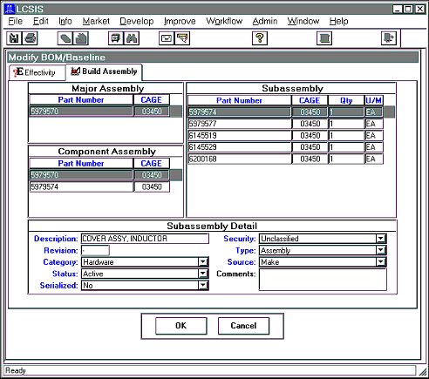The height and width of the screenshot is (379, 429).
Task: Click the OK button
Action: click(181, 326)
